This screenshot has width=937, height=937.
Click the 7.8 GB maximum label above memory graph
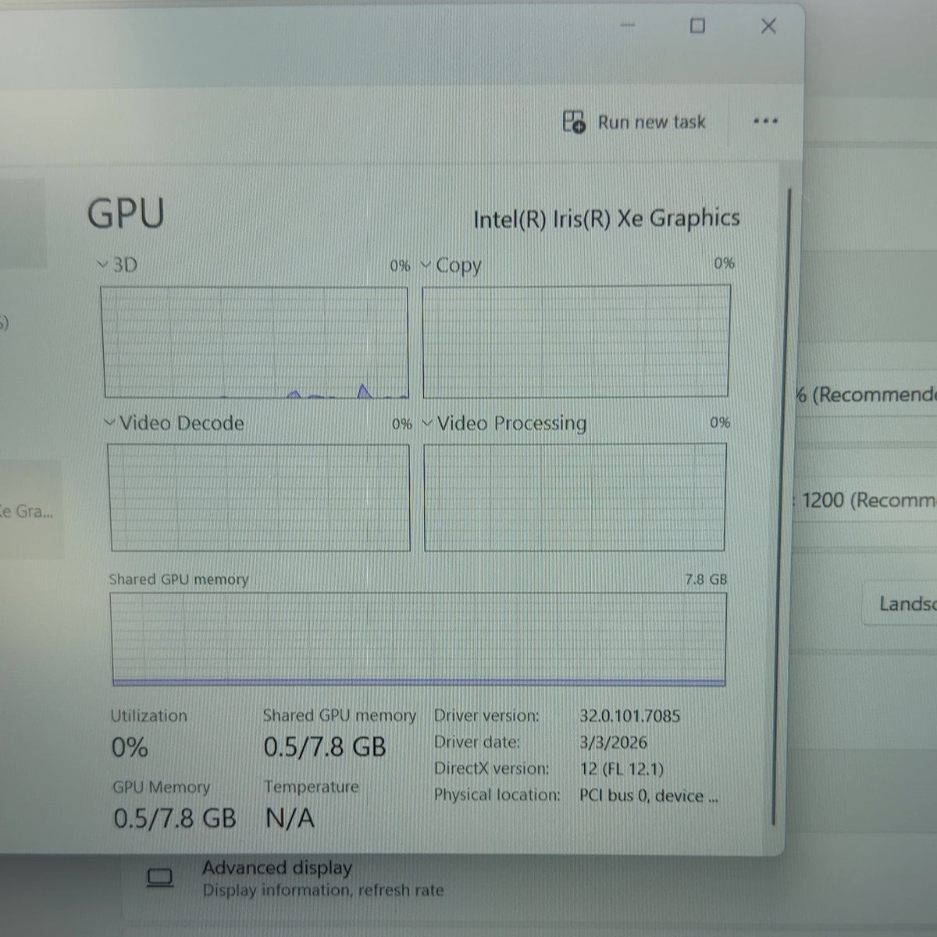706,579
